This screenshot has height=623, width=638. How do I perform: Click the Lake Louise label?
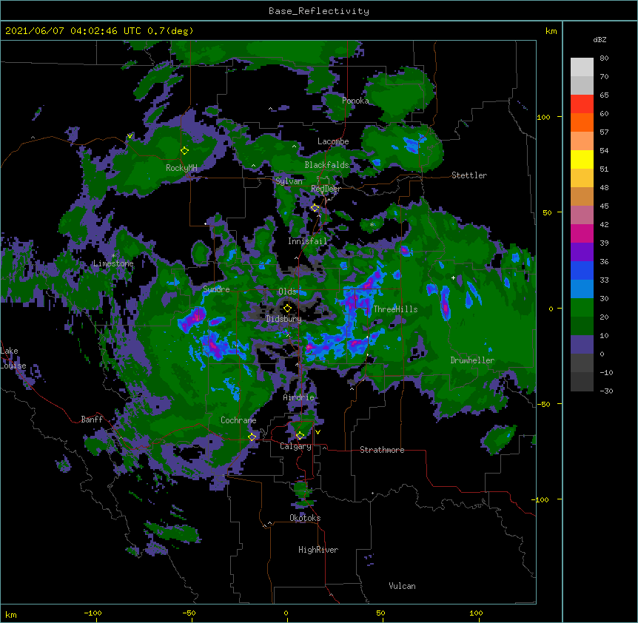[x=13, y=358]
